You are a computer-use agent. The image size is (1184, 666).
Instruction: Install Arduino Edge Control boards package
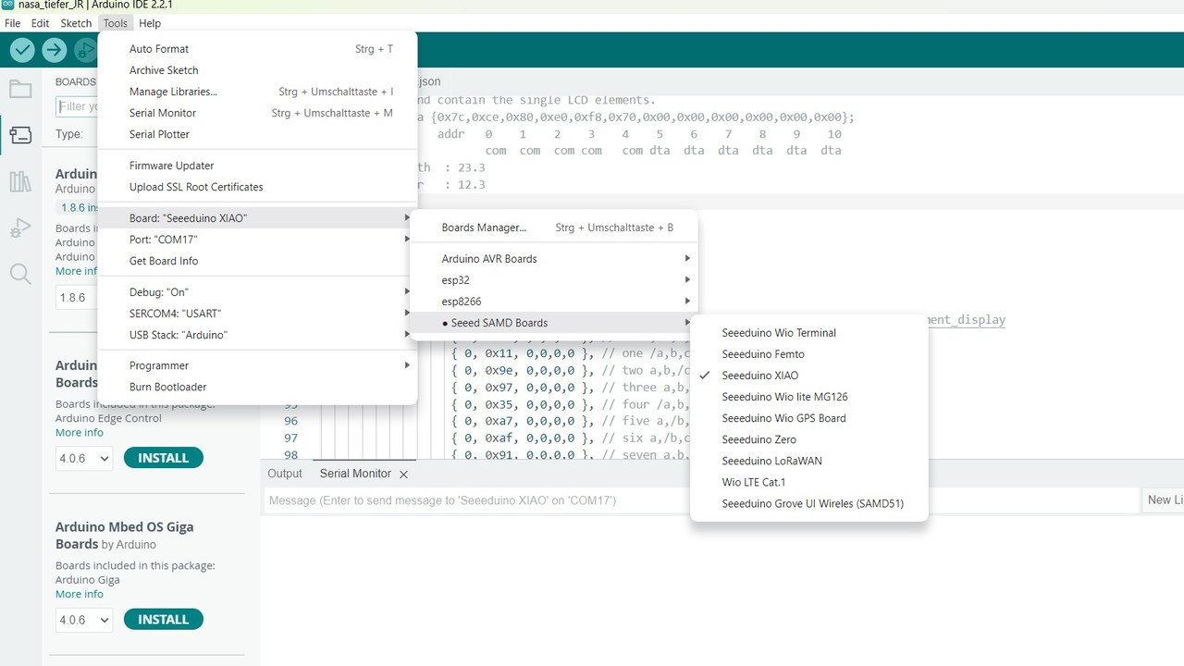[x=163, y=458]
